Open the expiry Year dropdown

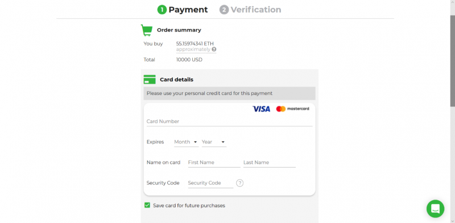214,142
